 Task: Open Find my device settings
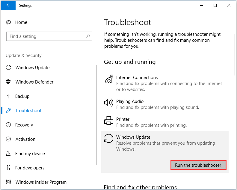pyautogui.click(x=30, y=153)
